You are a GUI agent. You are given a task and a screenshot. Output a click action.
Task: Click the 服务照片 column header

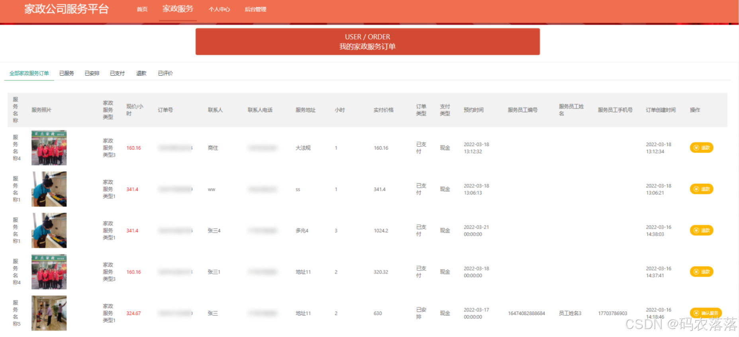(x=41, y=110)
